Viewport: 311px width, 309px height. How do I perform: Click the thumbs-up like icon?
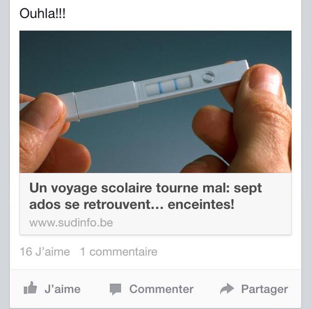(x=30, y=288)
